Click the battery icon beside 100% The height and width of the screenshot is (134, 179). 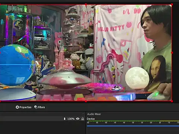tap(65, 119)
